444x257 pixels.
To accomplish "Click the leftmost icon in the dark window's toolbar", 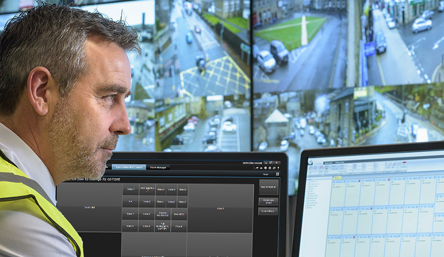I will pos(257,168).
